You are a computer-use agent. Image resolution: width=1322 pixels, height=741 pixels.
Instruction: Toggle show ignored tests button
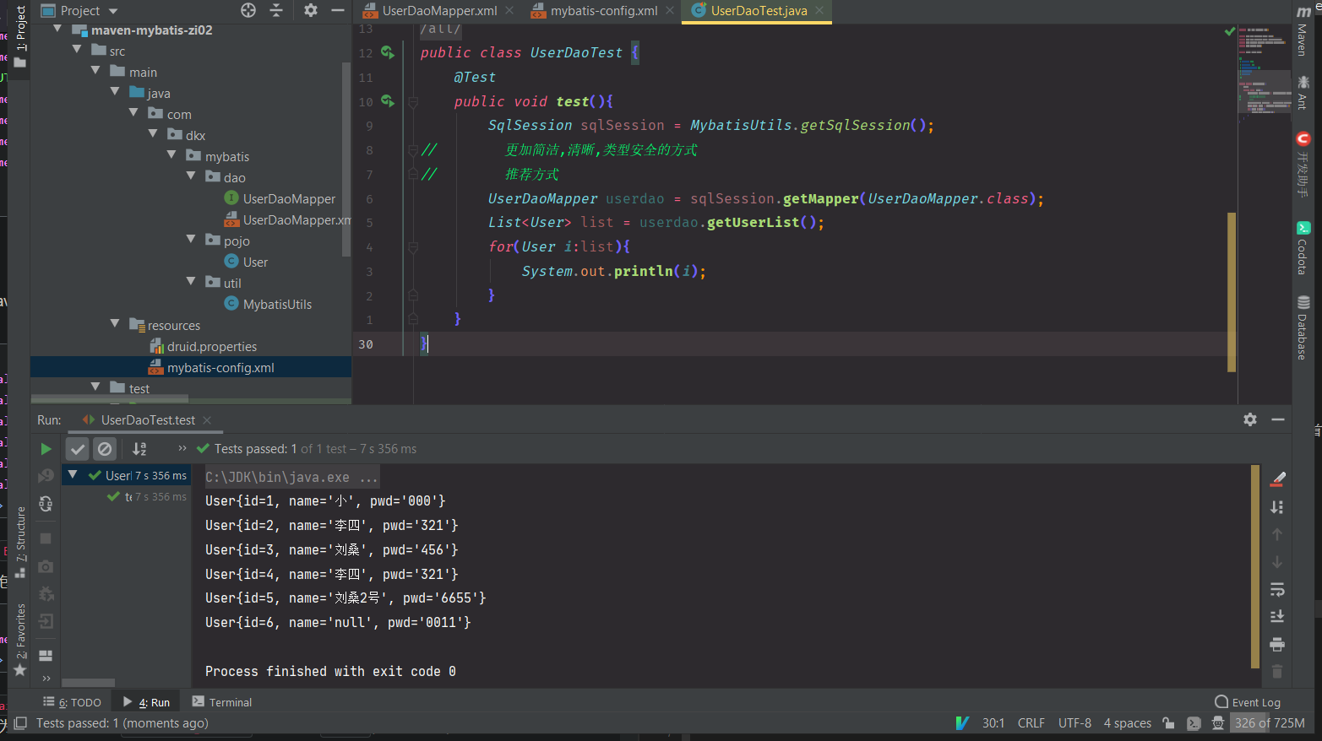click(x=105, y=449)
